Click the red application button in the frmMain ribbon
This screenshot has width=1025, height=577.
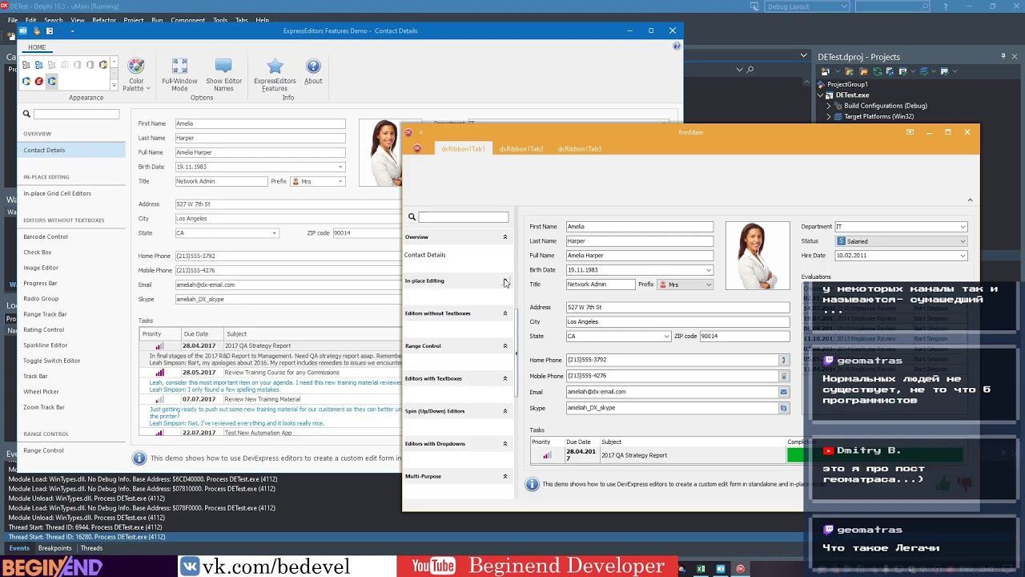coord(417,148)
